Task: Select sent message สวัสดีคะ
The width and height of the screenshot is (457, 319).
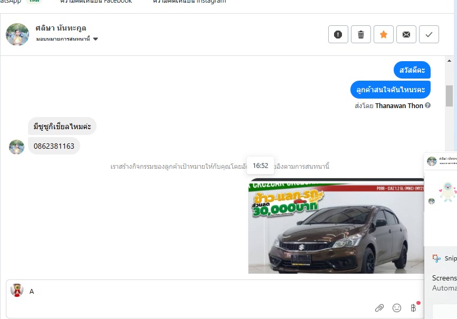Action: (412, 70)
